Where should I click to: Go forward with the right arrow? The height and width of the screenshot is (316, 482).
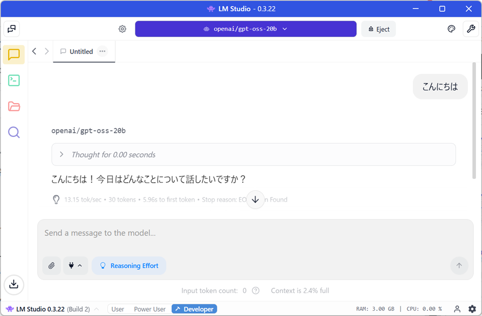pos(47,51)
